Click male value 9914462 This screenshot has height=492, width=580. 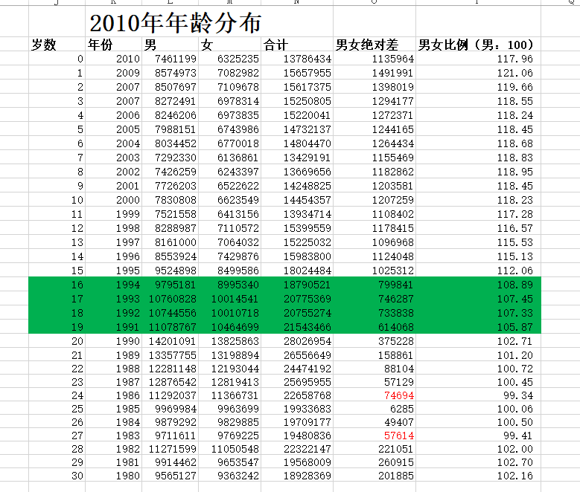(176, 462)
